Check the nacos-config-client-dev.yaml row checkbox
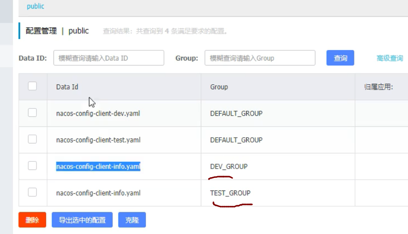The width and height of the screenshot is (408, 234). coord(32,113)
